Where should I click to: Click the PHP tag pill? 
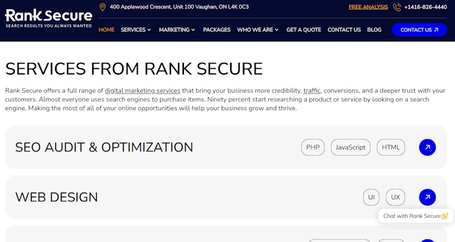point(313,147)
